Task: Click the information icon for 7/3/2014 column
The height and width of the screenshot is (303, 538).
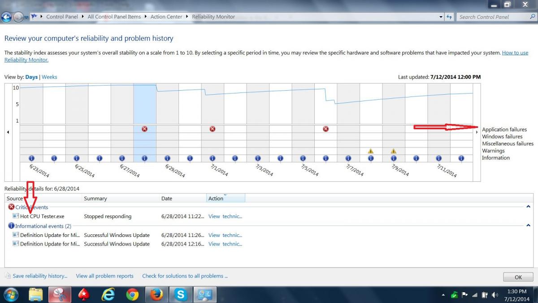Action: (258, 158)
